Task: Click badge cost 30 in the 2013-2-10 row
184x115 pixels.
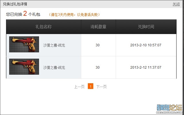Action: (x=98, y=45)
